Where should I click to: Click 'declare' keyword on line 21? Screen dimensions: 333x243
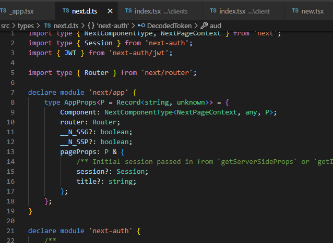point(42,231)
